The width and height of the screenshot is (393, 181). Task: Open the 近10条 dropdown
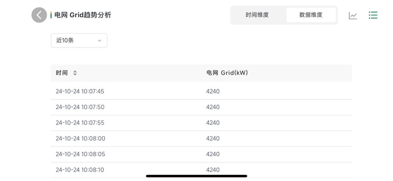click(x=79, y=40)
